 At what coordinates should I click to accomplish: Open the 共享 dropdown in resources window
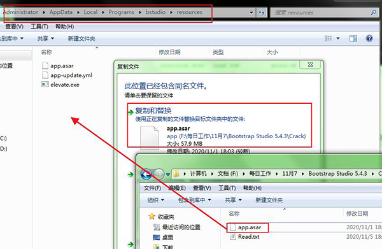pyautogui.click(x=46, y=38)
